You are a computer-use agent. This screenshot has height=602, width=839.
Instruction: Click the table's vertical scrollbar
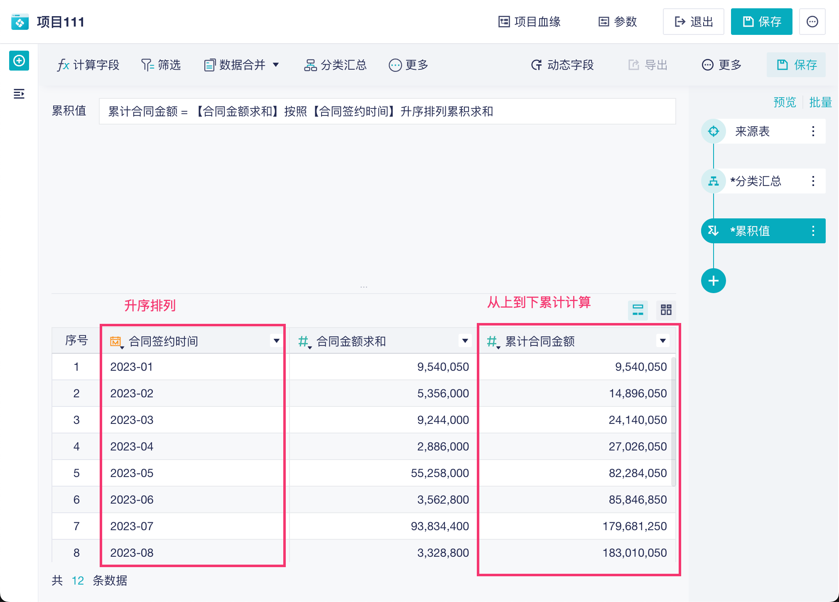pos(673,421)
